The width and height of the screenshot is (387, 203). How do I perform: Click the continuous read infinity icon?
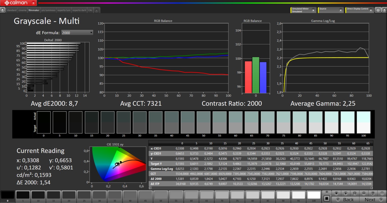pyautogui.click(x=364, y=193)
